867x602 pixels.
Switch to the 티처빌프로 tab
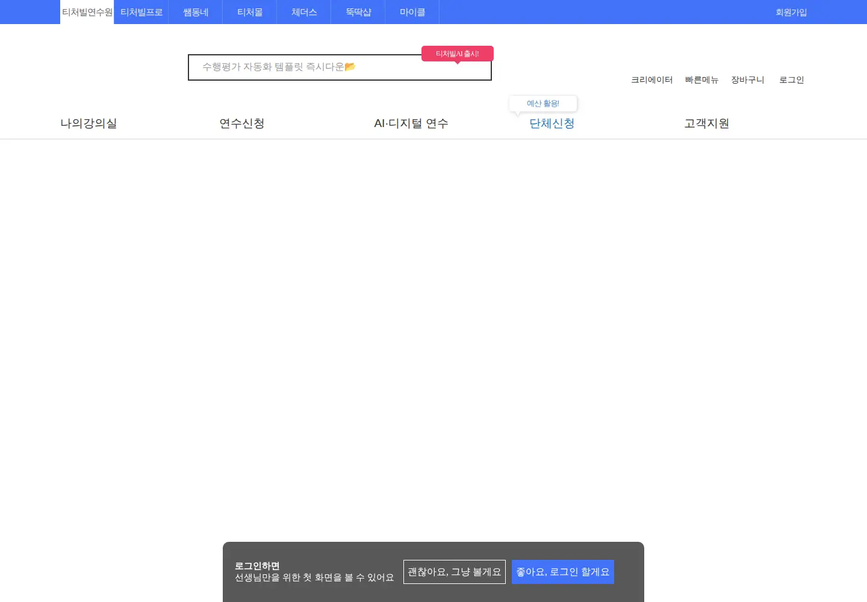pyautogui.click(x=141, y=12)
